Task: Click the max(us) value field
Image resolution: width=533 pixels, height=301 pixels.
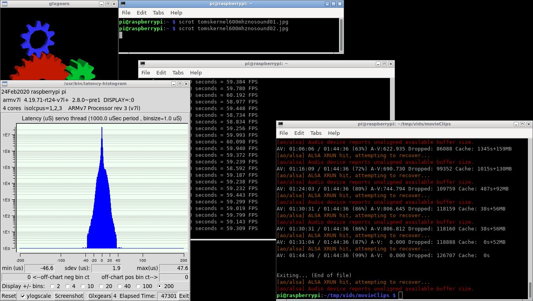Action: (x=174, y=268)
